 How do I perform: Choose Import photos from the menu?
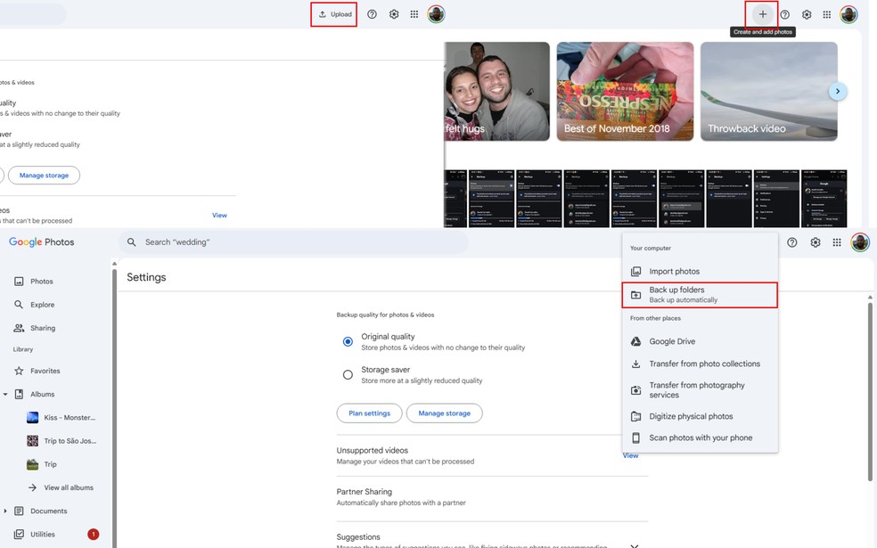[700, 271]
